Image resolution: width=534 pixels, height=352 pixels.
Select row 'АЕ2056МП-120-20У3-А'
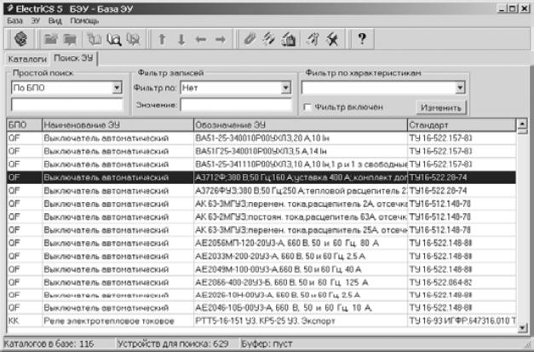tap(261, 243)
